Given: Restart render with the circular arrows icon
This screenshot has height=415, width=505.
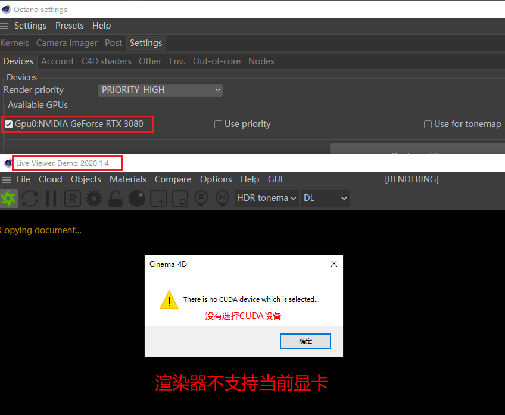Looking at the screenshot, I should [30, 199].
